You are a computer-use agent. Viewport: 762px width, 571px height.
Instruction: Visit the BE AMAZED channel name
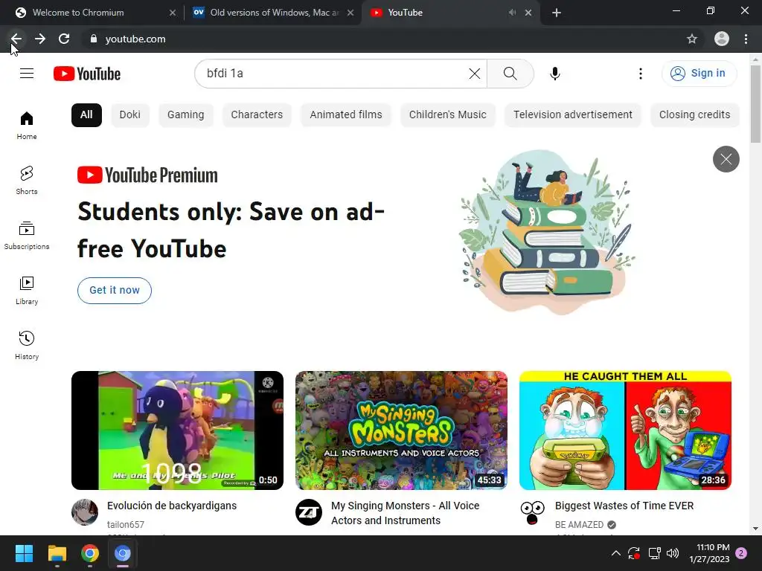pos(579,524)
